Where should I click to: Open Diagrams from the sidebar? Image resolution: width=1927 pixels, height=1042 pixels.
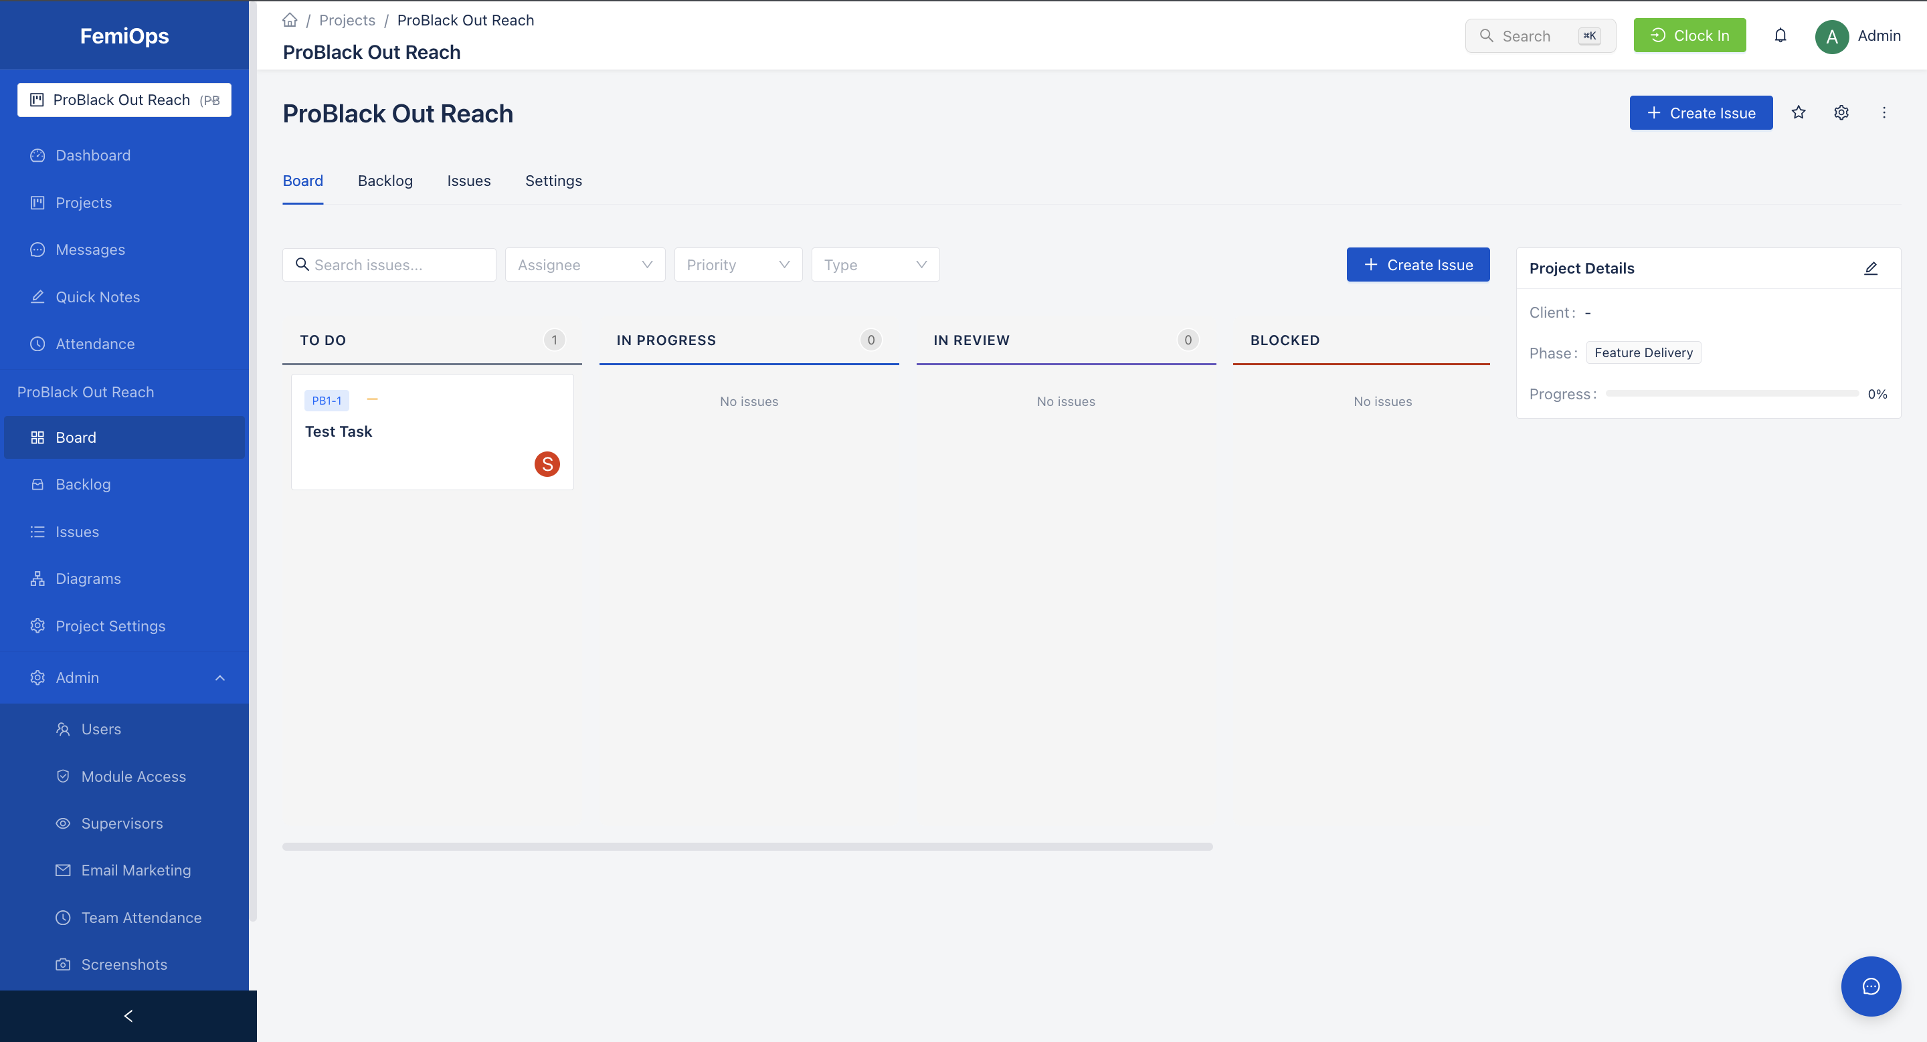[88, 579]
